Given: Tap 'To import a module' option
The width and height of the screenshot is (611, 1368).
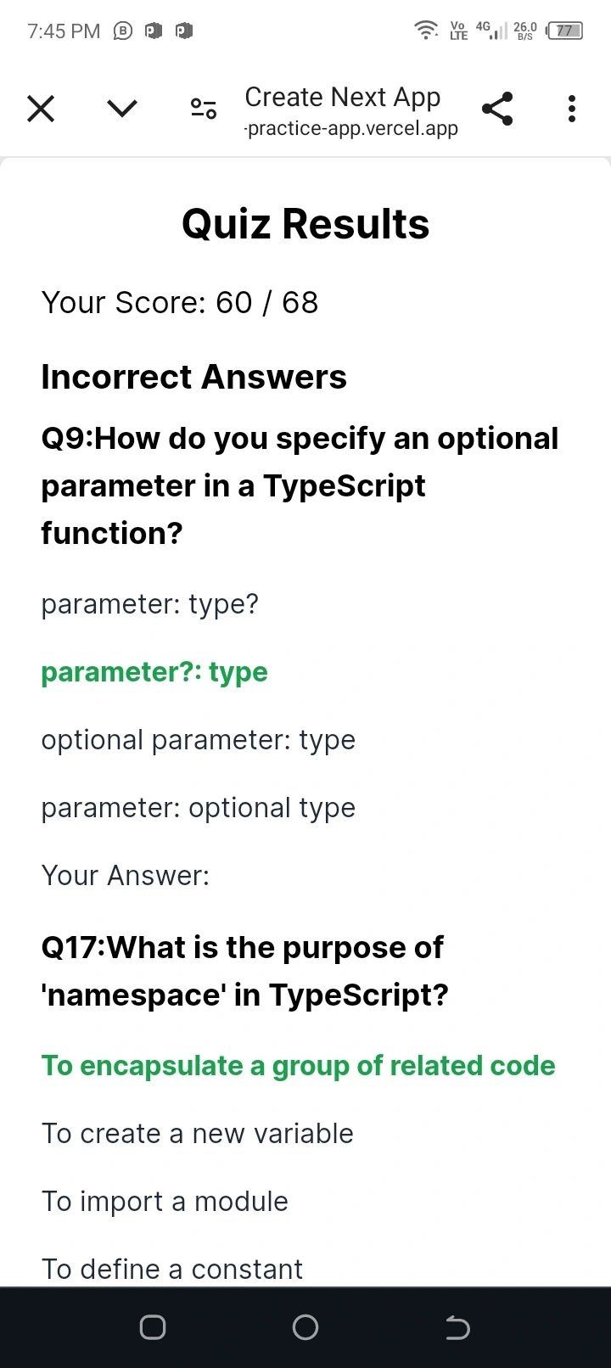Looking at the screenshot, I should [165, 1202].
